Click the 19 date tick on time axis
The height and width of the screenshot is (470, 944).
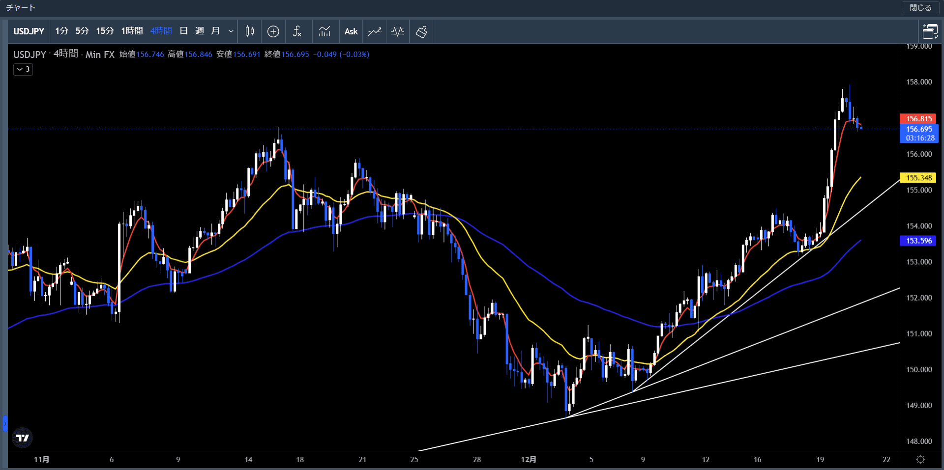pos(820,459)
